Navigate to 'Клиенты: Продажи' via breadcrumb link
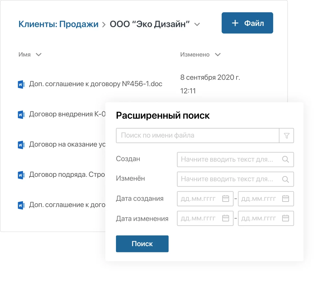This screenshot has width=324, height=285. [59, 24]
